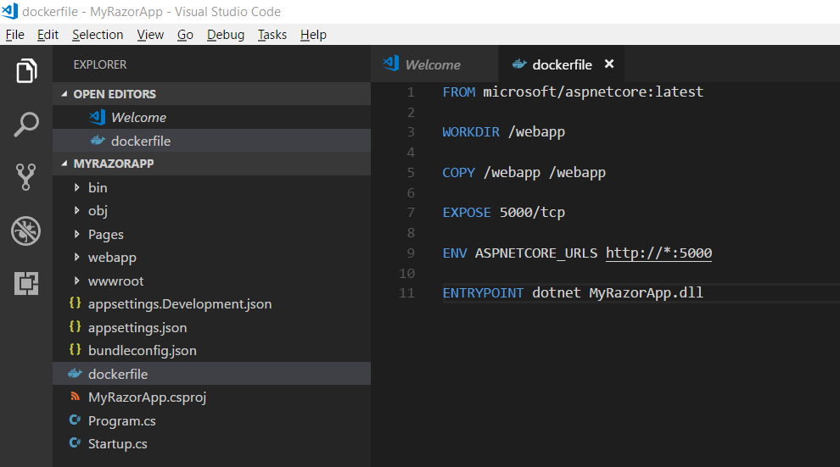Click the whale icon beside dockerfile in Open Editors
This screenshot has width=840, height=467.
[x=98, y=140]
